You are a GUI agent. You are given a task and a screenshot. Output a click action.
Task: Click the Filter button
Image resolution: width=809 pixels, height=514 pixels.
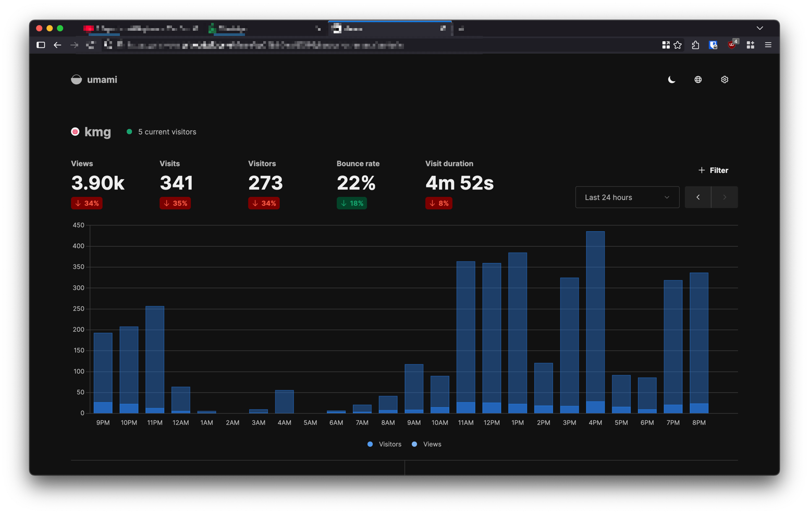point(713,170)
